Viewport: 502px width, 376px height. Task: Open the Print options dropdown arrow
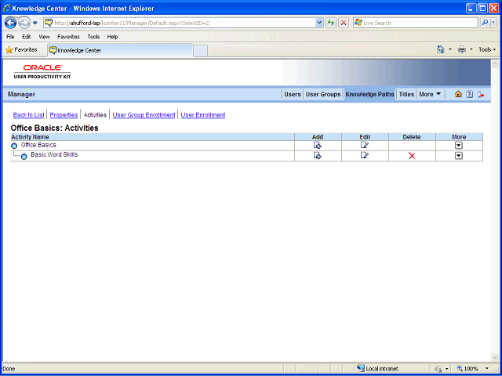471,49
